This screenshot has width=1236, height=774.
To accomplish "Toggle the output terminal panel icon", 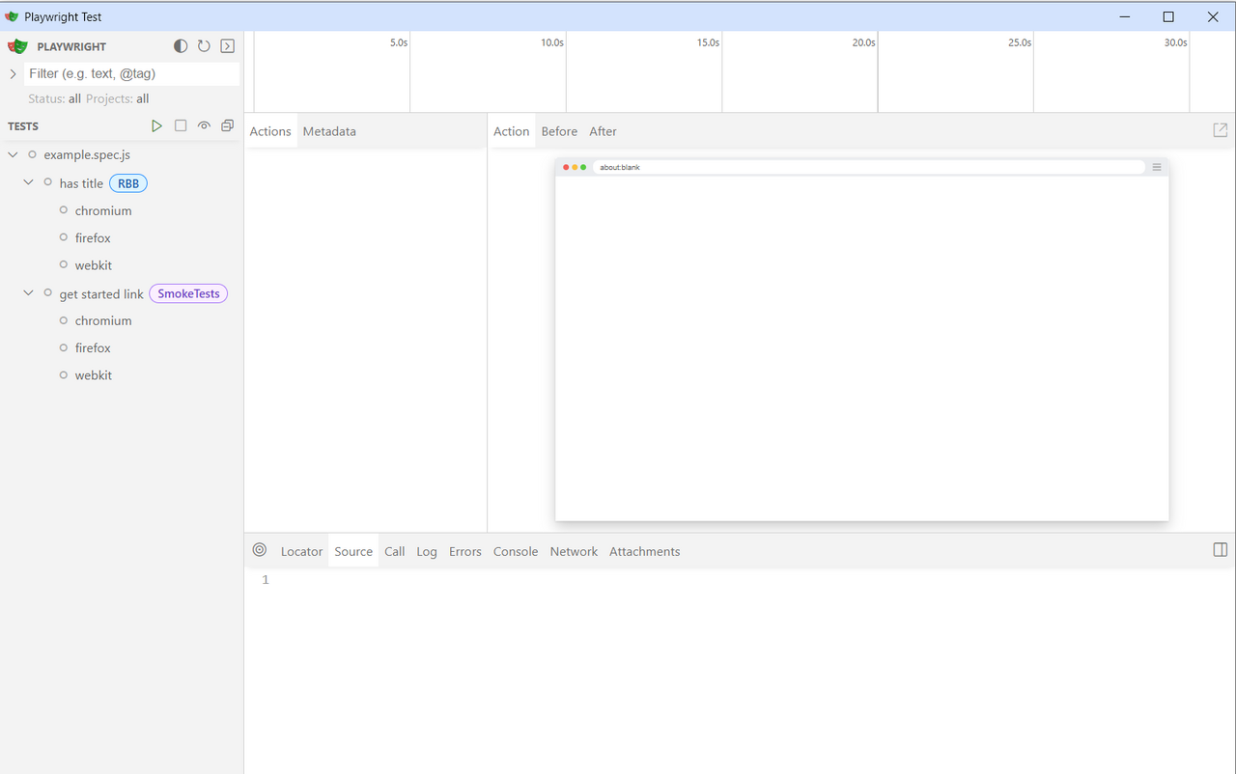I will click(228, 46).
